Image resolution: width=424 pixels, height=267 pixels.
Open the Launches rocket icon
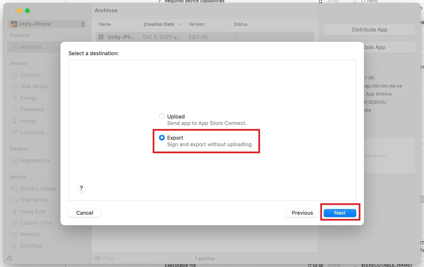tap(15, 132)
